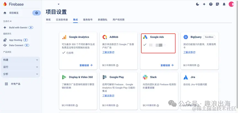Click 查看链接 in Google Analytics card
Image resolution: width=238 pixels, height=113 pixels.
pyautogui.click(x=84, y=65)
